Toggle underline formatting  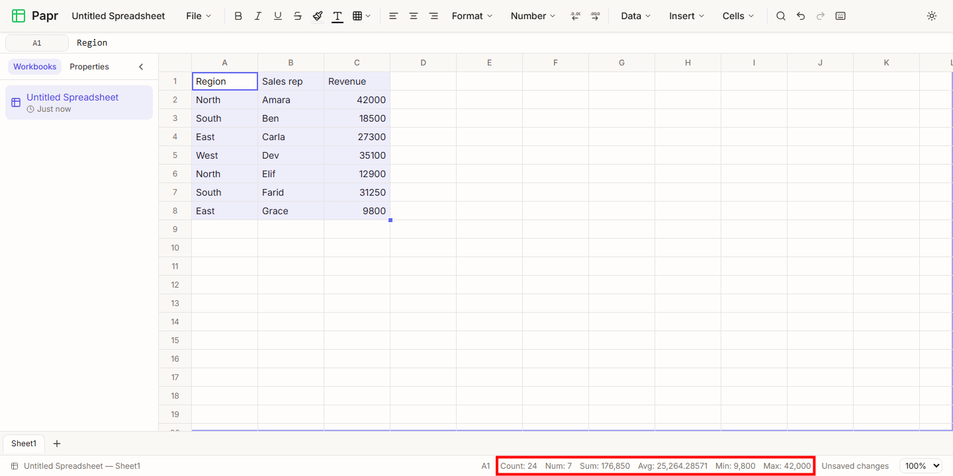pyautogui.click(x=278, y=16)
